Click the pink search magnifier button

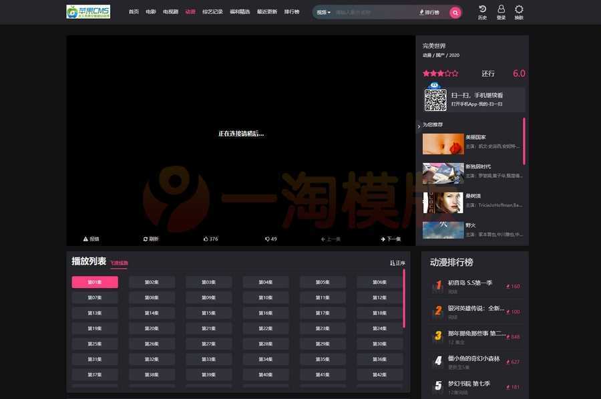coord(455,12)
